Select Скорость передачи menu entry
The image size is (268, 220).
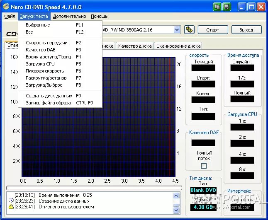pyautogui.click(x=60, y=43)
